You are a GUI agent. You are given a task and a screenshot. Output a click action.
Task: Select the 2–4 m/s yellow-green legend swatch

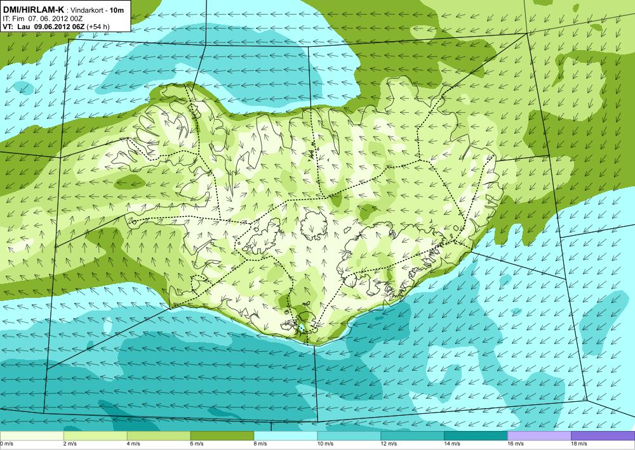click(x=95, y=435)
